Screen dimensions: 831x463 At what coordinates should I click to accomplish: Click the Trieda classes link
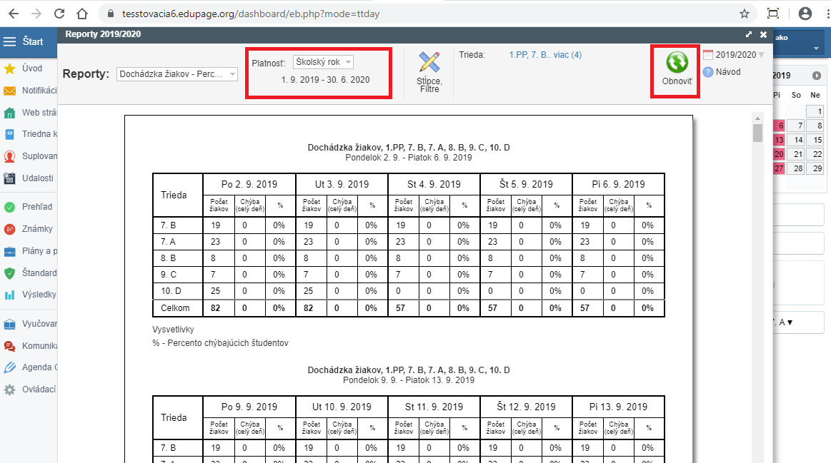(x=544, y=55)
